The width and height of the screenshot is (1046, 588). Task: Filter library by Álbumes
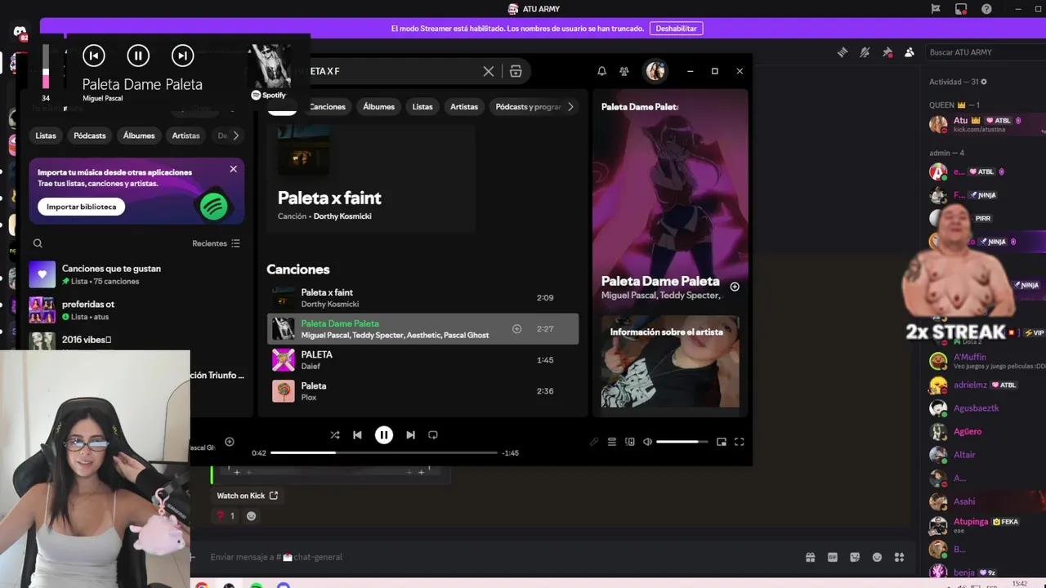pyautogui.click(x=139, y=136)
